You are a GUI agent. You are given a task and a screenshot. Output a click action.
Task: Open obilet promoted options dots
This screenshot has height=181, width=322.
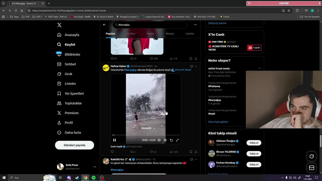260,68
